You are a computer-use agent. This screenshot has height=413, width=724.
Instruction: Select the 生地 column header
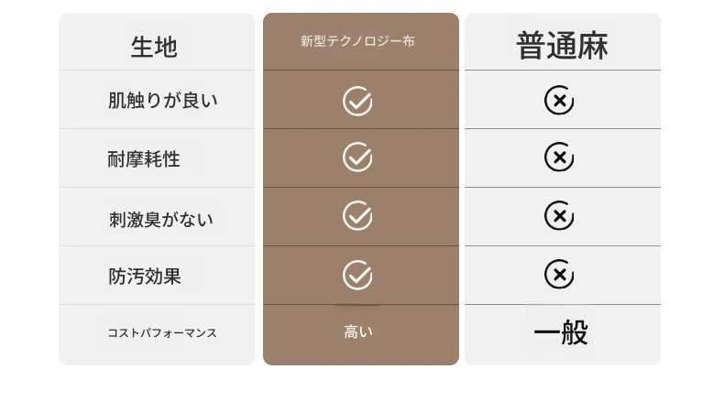pyautogui.click(x=154, y=47)
